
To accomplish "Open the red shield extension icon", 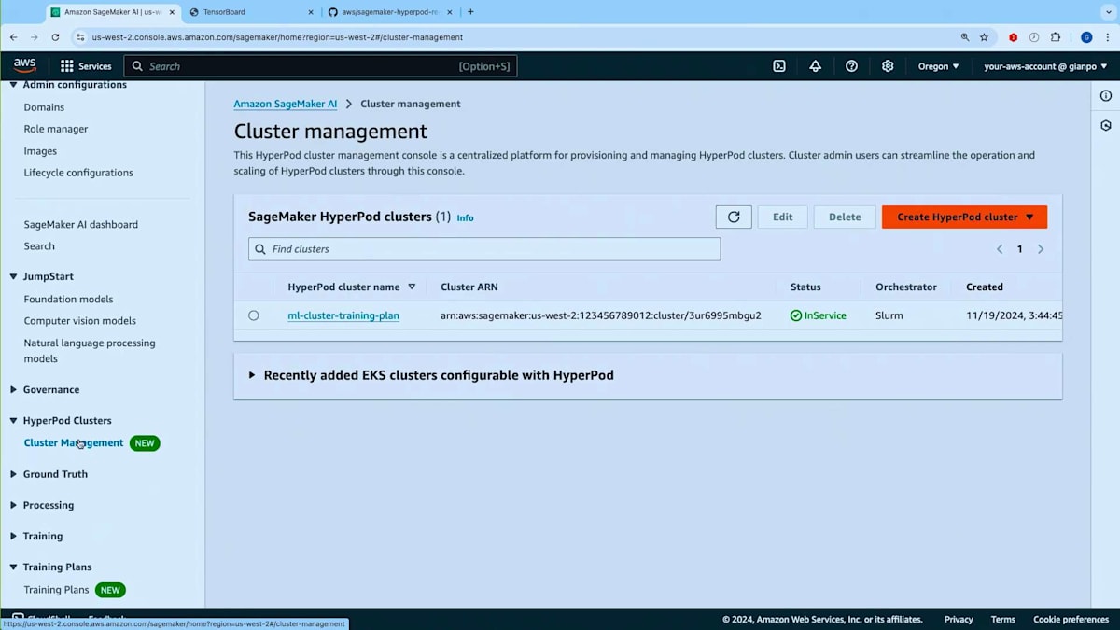I will [x=1013, y=37].
